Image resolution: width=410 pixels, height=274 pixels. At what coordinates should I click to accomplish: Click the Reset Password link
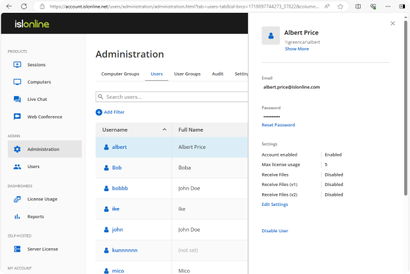[279, 124]
